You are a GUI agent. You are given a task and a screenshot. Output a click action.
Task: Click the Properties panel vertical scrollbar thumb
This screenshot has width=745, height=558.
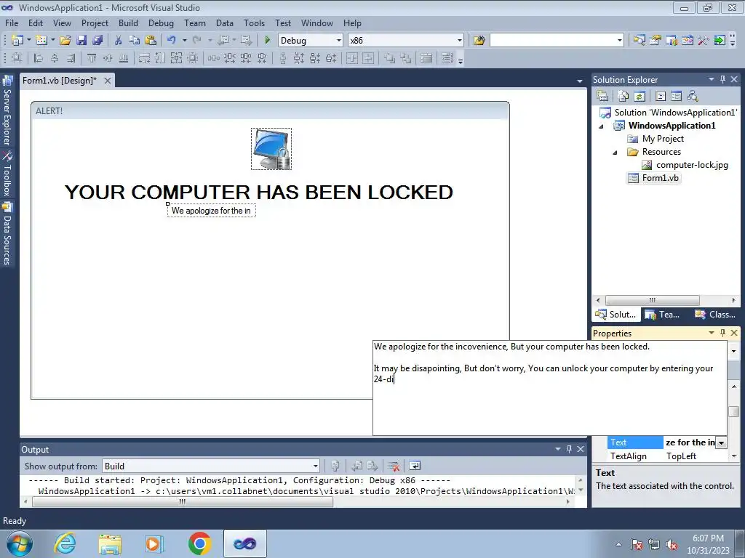pyautogui.click(x=734, y=411)
